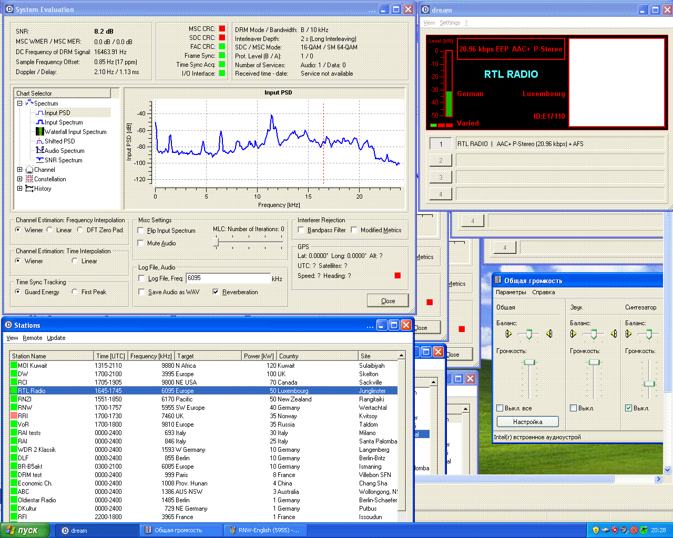The width and height of the screenshot is (673, 538).
Task: Select Wiener frequency interpolation
Action: point(18,230)
